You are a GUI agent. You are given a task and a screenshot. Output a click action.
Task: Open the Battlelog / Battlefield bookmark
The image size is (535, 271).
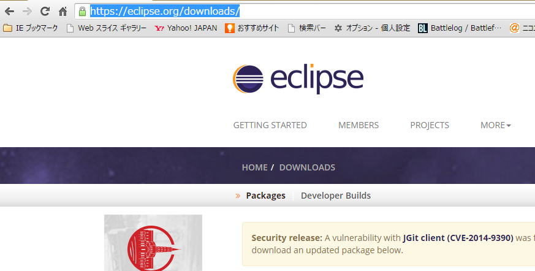pyautogui.click(x=460, y=28)
